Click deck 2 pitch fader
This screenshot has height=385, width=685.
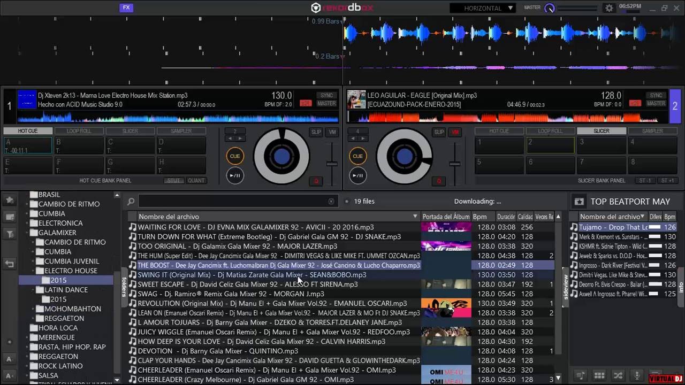coord(455,163)
